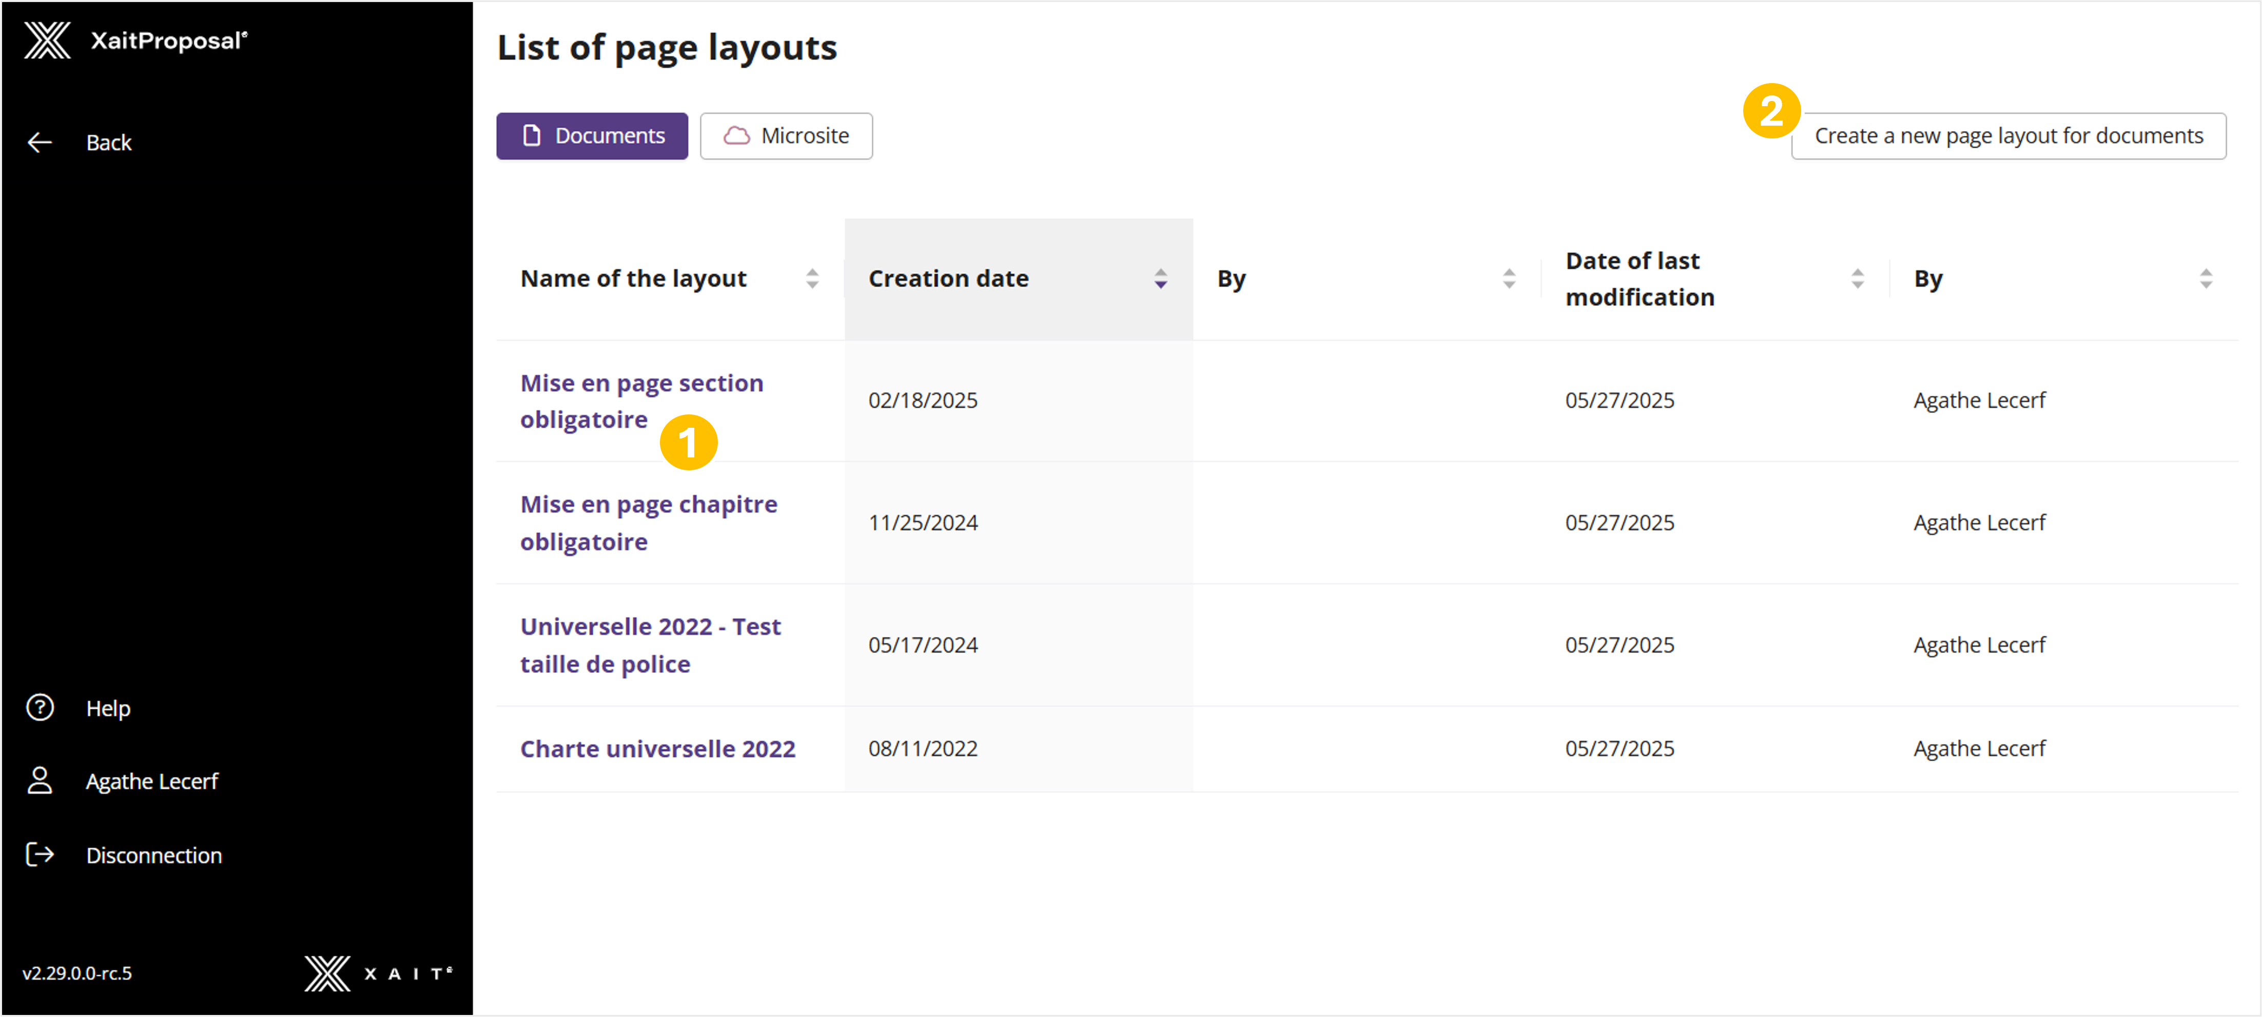
Task: Click the XaitProposal logo icon
Action: [47, 41]
